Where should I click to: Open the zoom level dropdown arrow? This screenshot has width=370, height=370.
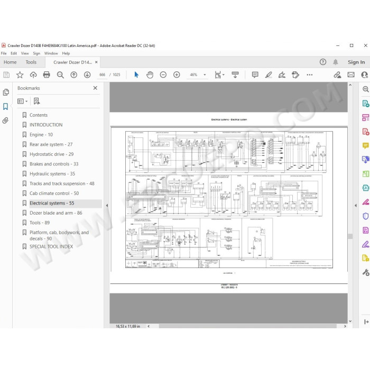pyautogui.click(x=205, y=75)
